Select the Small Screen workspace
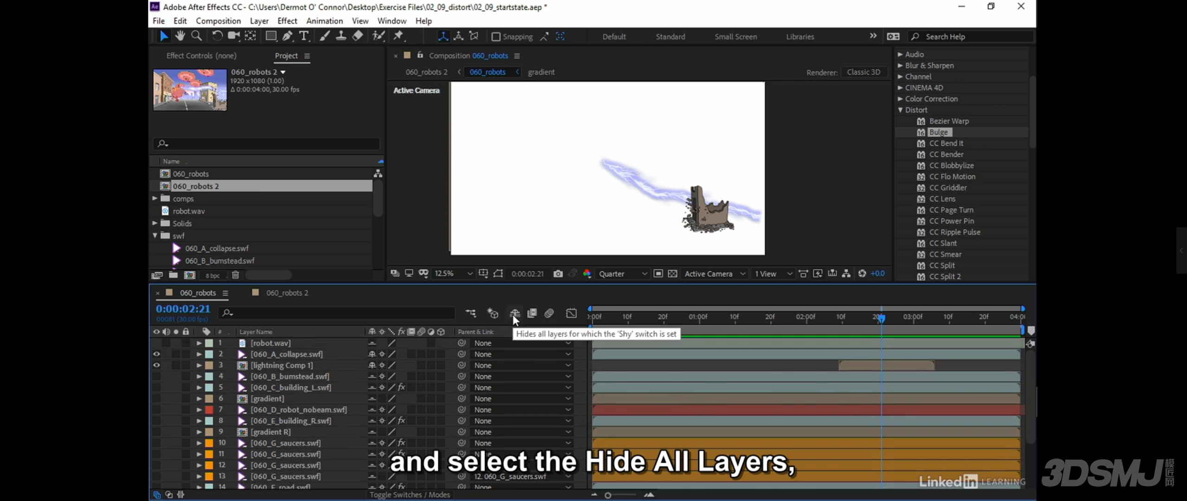Screen dimensions: 1187x501 tap(736, 37)
